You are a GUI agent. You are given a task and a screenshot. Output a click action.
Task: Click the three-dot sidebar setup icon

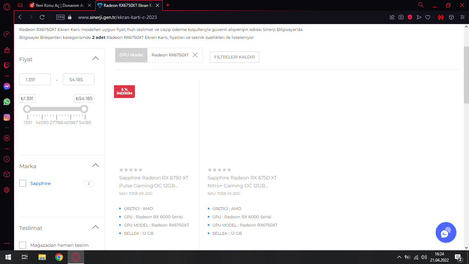7,243
